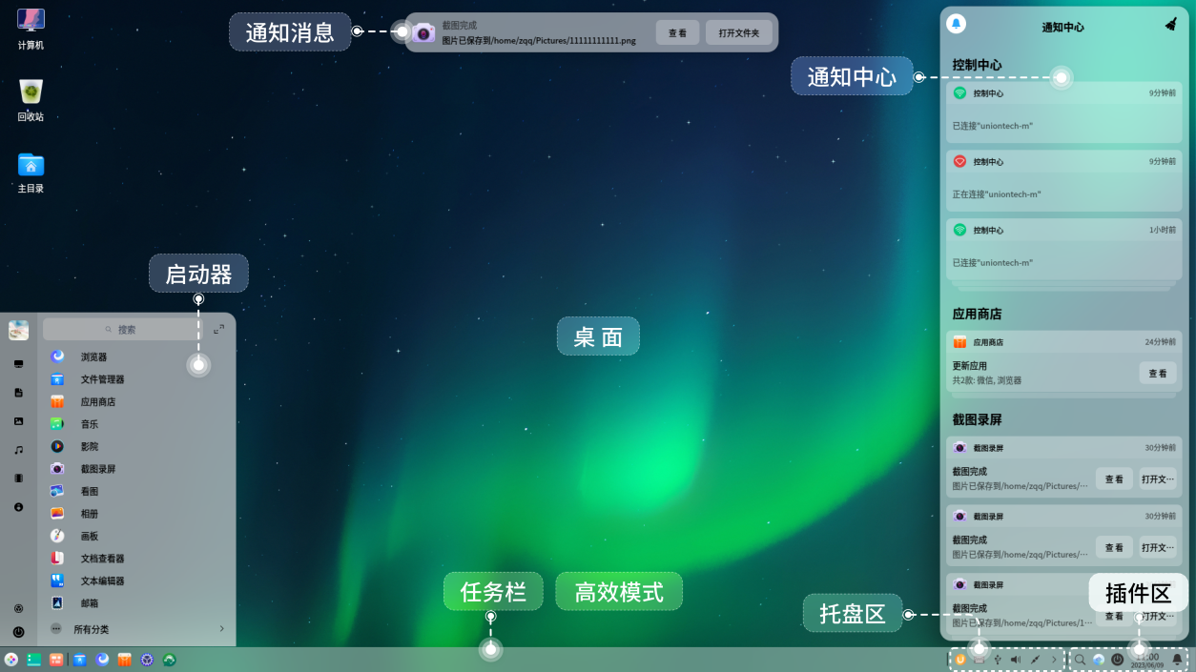The height and width of the screenshot is (672, 1196).
Task: Open the 主目录 home folder on the desktop
Action: click(31, 173)
